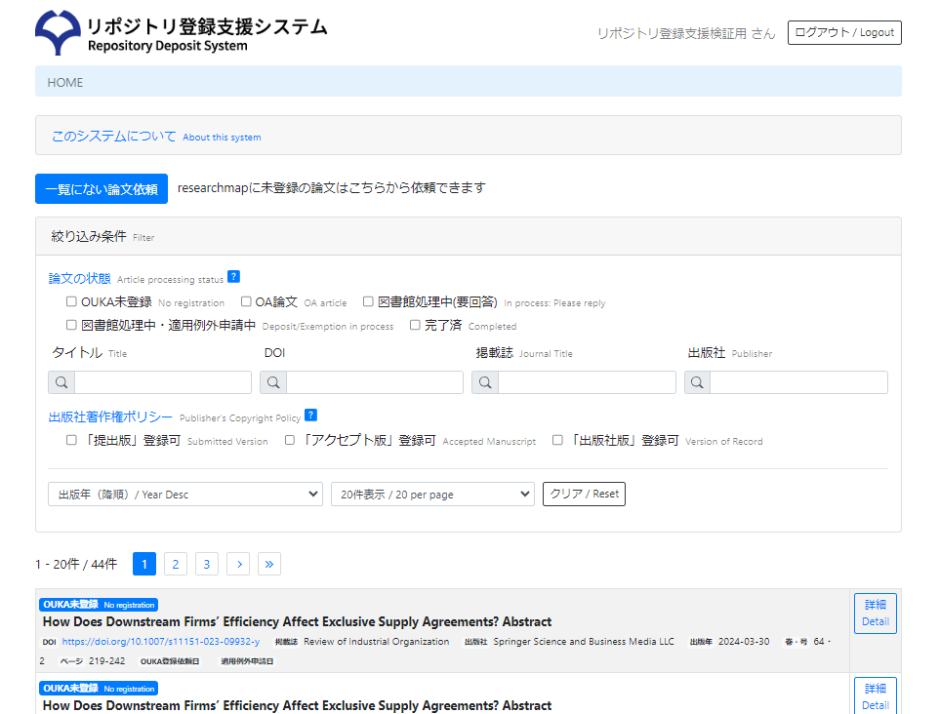Enable the OA論文 OA article filter
939x714 pixels.
coord(247,302)
